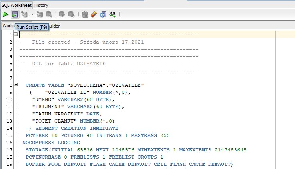The width and height of the screenshot is (295, 169).
Task: Collapse the comment block at line 1
Action: pos(16,34)
